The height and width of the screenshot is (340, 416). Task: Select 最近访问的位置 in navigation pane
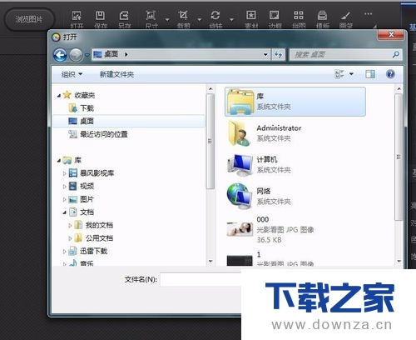[98, 134]
